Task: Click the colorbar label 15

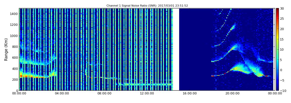Action: point(282,39)
